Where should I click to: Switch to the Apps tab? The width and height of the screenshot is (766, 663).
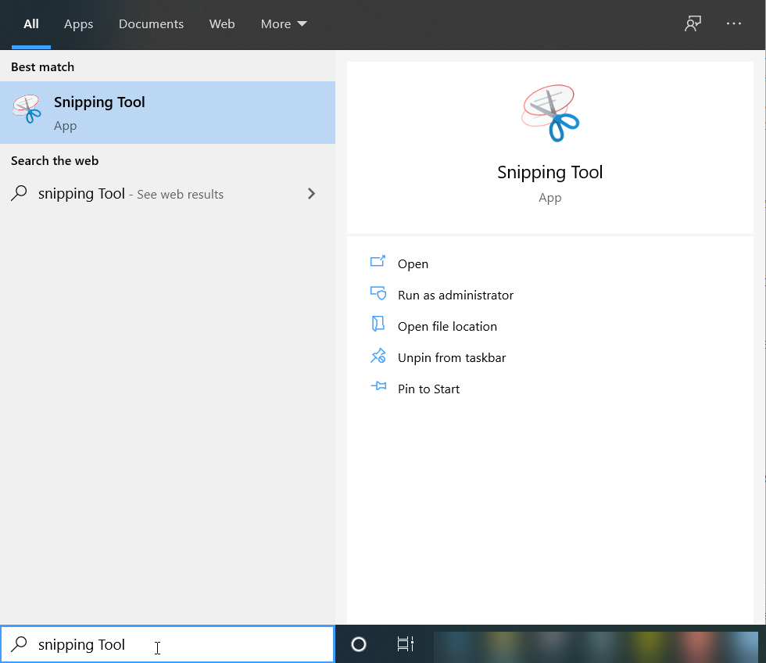click(78, 24)
